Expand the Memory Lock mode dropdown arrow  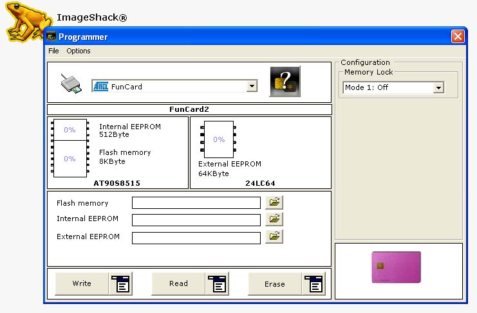click(x=438, y=88)
